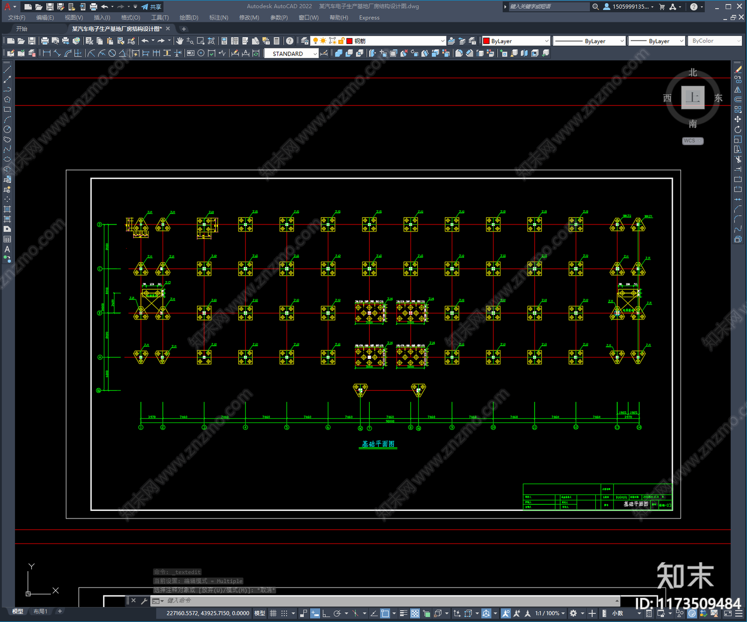Click the WCS button under ViewCube
Screen dimensions: 747x622
click(692, 141)
